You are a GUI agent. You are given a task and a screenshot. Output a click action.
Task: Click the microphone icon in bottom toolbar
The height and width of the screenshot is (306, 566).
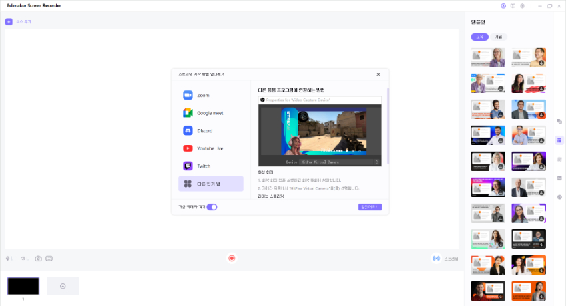pyautogui.click(x=7, y=258)
